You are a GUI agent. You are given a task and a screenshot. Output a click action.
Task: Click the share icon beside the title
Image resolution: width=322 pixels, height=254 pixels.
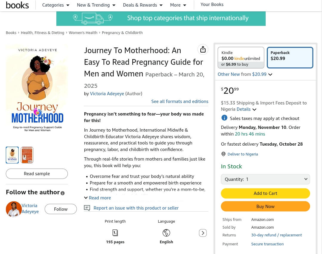(203, 50)
